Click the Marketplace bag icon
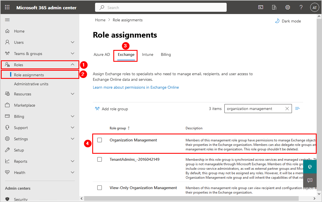This screenshot has width=322, height=202. click(7, 105)
